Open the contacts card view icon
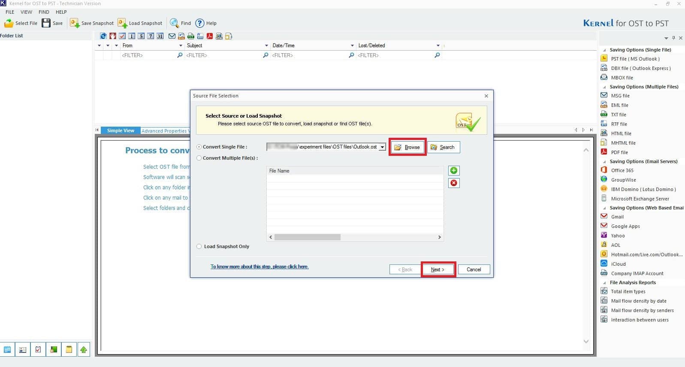Image resolution: width=685 pixels, height=367 pixels. [23, 350]
